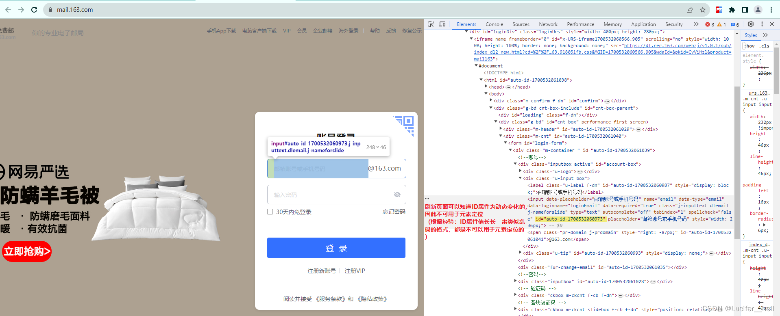Bookmark this page with star icon
780x316 pixels.
pos(703,10)
